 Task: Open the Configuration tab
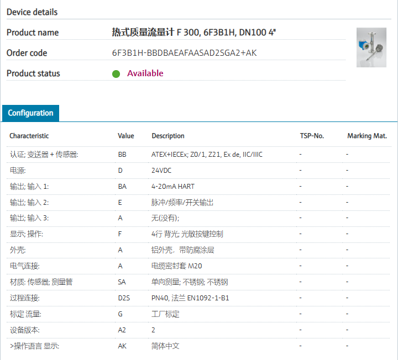(x=30, y=113)
